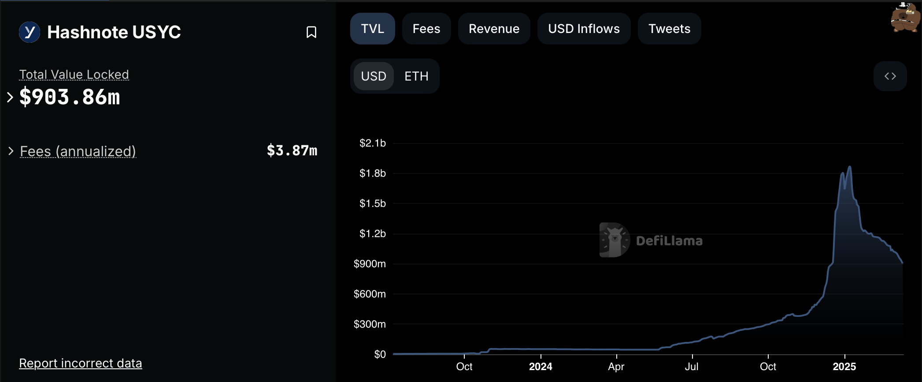Enable the Fees chart metric
The image size is (922, 382).
[x=426, y=29]
